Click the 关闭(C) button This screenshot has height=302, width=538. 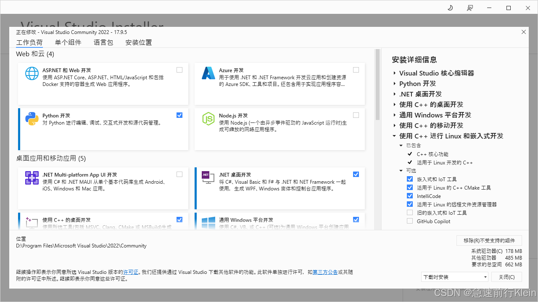coord(506,277)
